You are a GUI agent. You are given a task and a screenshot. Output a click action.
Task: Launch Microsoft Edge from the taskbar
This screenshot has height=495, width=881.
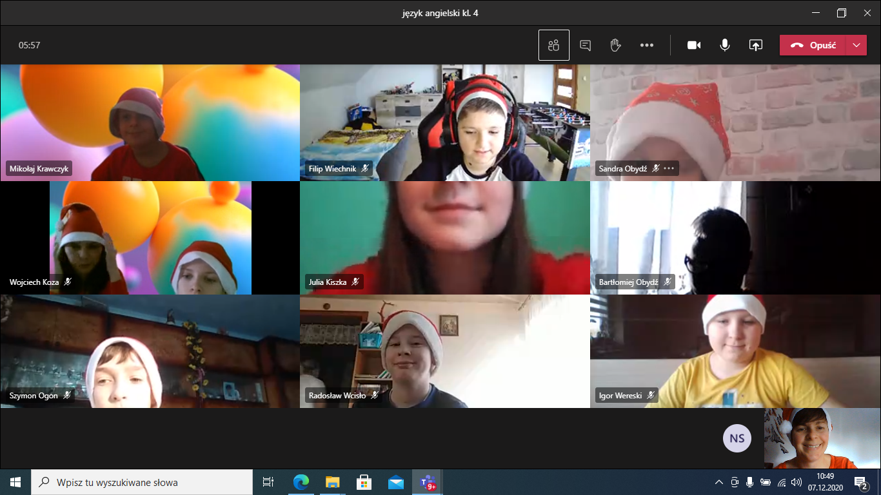coord(301,482)
